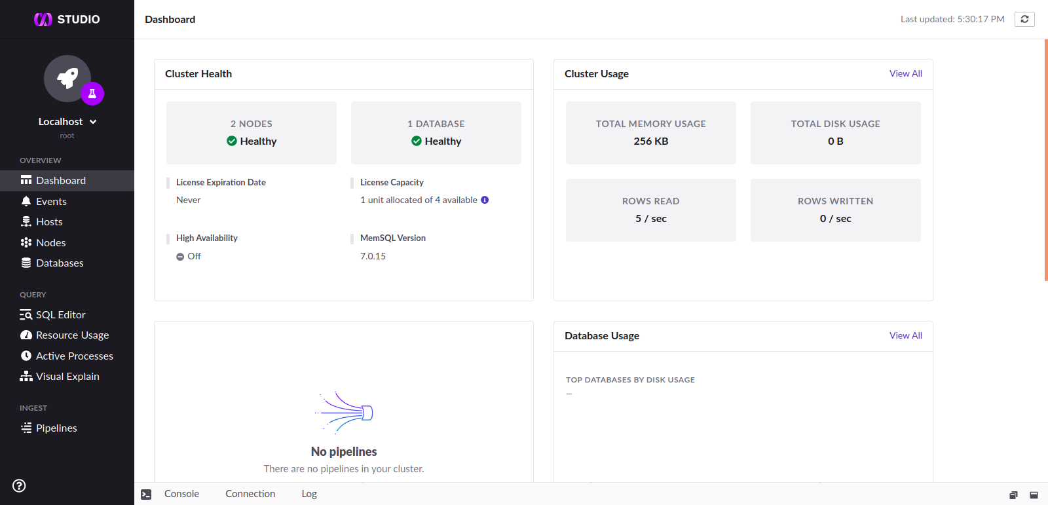This screenshot has width=1048, height=505.
Task: Click the Total Disk Usage card
Action: [x=836, y=133]
